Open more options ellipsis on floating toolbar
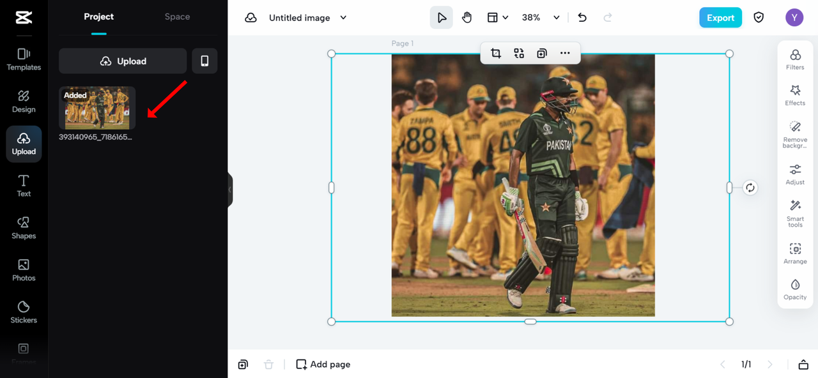This screenshot has width=818, height=378. click(x=565, y=54)
